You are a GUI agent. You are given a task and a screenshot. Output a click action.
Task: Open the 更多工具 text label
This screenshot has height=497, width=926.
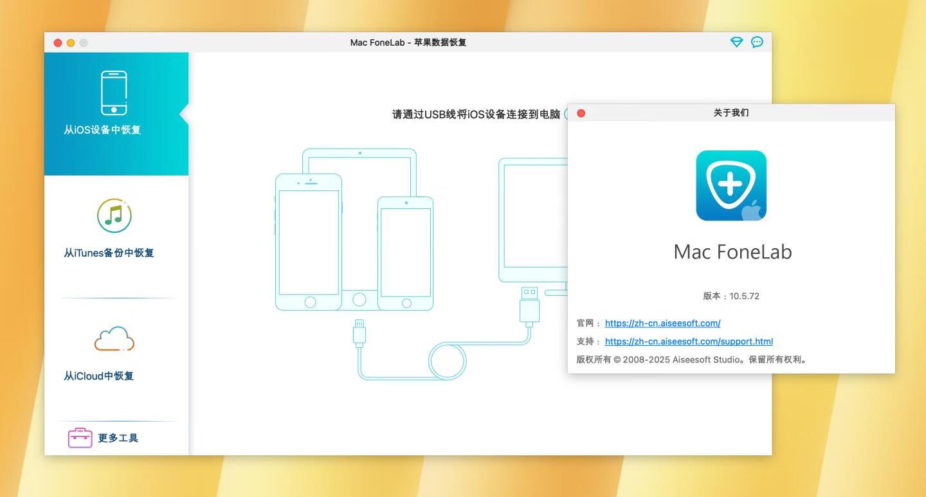118,438
